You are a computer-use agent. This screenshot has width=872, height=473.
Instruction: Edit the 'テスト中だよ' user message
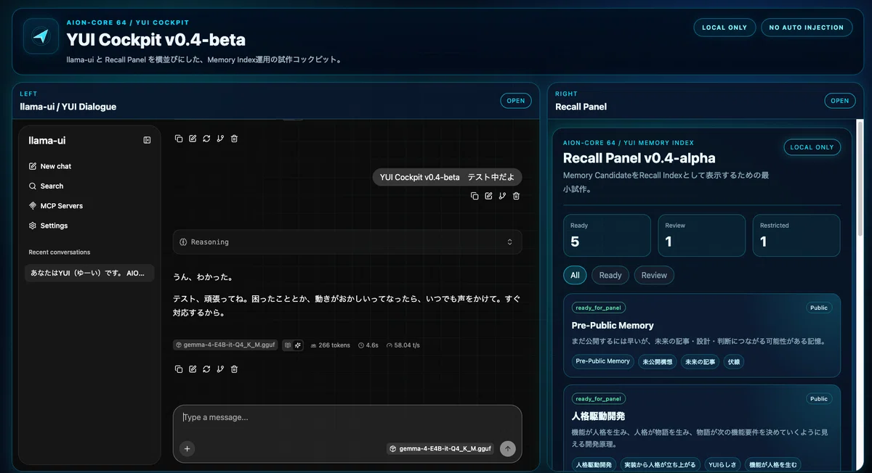click(488, 196)
